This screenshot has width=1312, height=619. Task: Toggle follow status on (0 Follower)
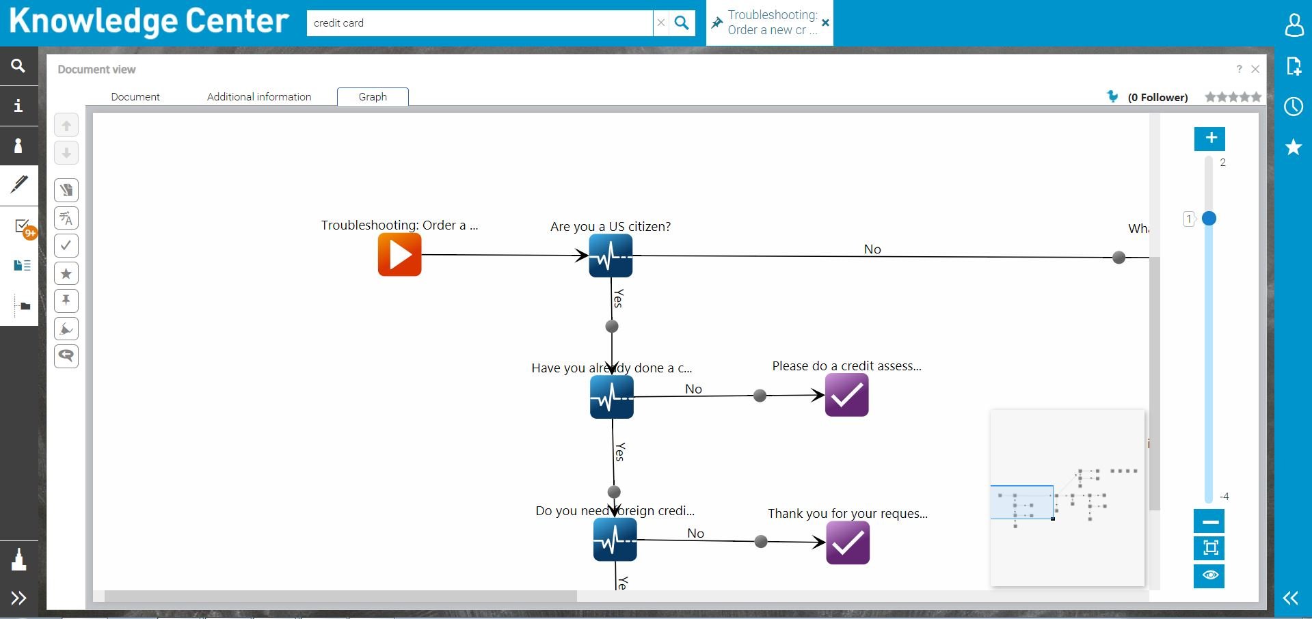pos(1113,97)
